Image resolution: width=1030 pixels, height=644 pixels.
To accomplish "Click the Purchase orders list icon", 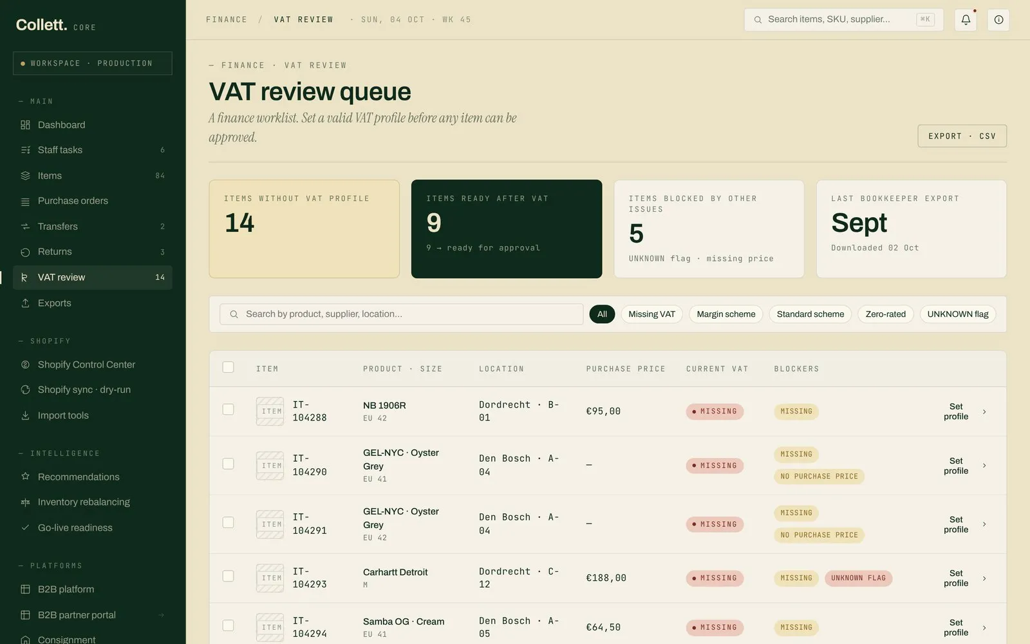I will [25, 202].
